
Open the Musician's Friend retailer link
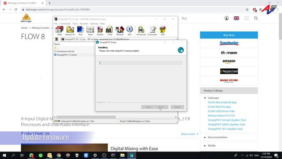click(229, 71)
